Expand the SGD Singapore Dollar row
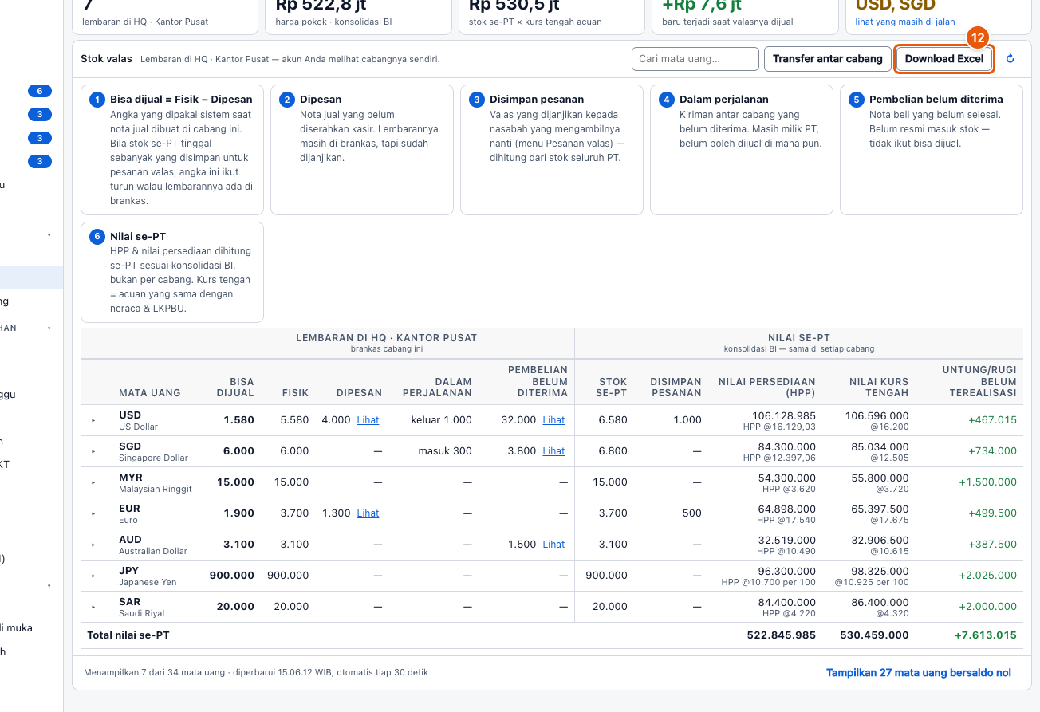 [93, 451]
